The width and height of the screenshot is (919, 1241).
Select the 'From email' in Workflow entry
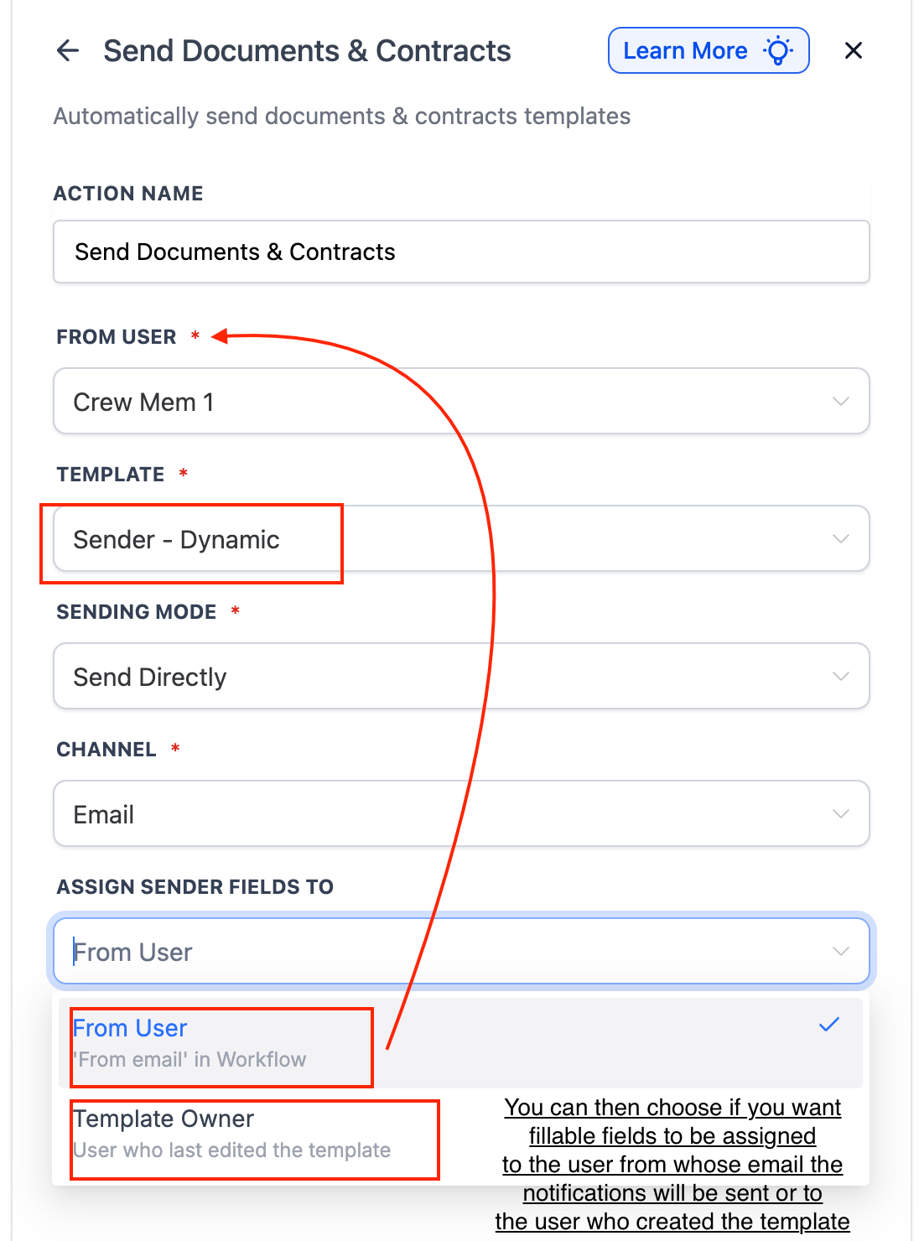pyautogui.click(x=189, y=1059)
